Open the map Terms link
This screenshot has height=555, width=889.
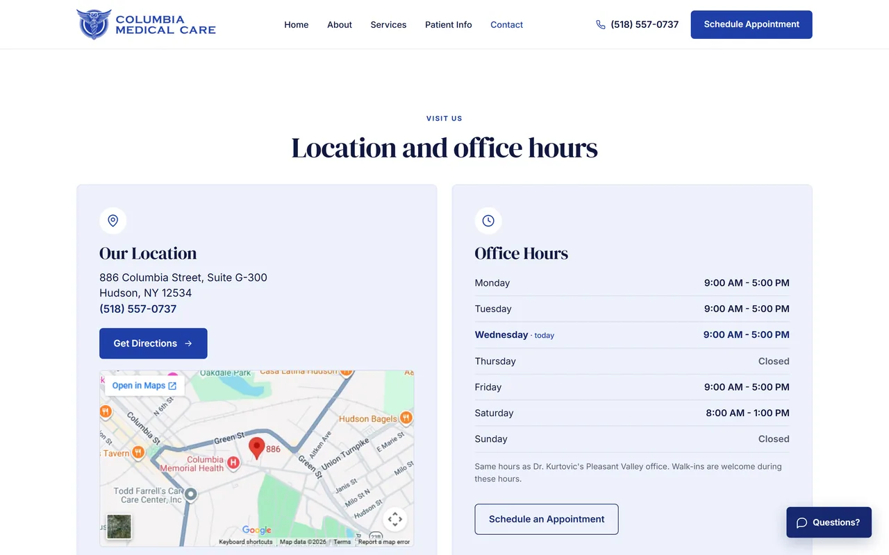pyautogui.click(x=342, y=542)
